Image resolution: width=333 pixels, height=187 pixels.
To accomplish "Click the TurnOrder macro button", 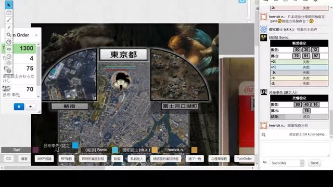I will 244,158.
